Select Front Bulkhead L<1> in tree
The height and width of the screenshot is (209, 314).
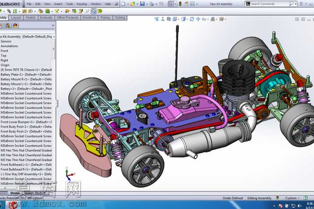coord(26,165)
